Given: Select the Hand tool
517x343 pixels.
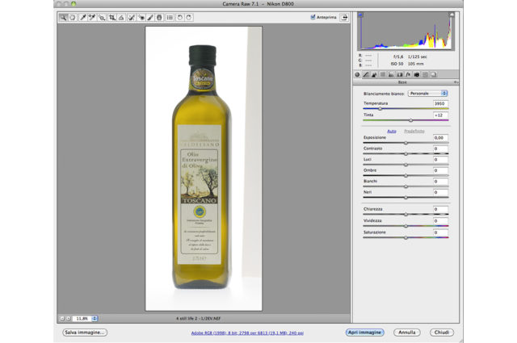Looking at the screenshot, I should tap(73, 18).
